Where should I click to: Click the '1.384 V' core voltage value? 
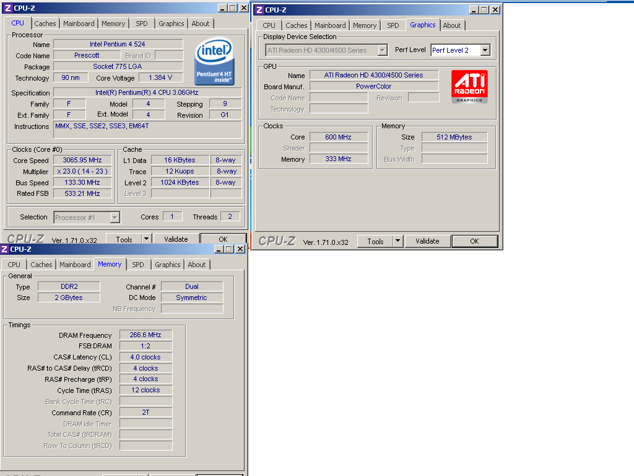[160, 77]
